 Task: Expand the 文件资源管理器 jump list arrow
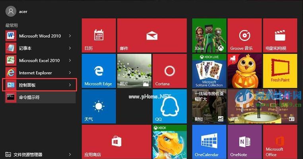pyautogui.click(x=70, y=154)
